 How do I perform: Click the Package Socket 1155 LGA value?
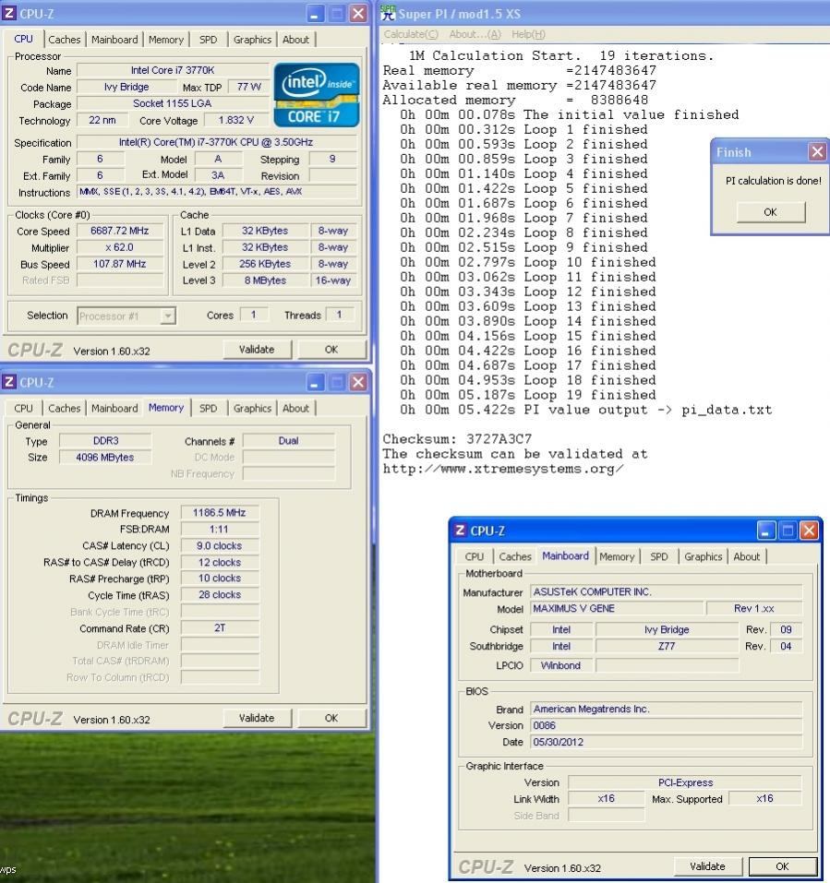[173, 103]
